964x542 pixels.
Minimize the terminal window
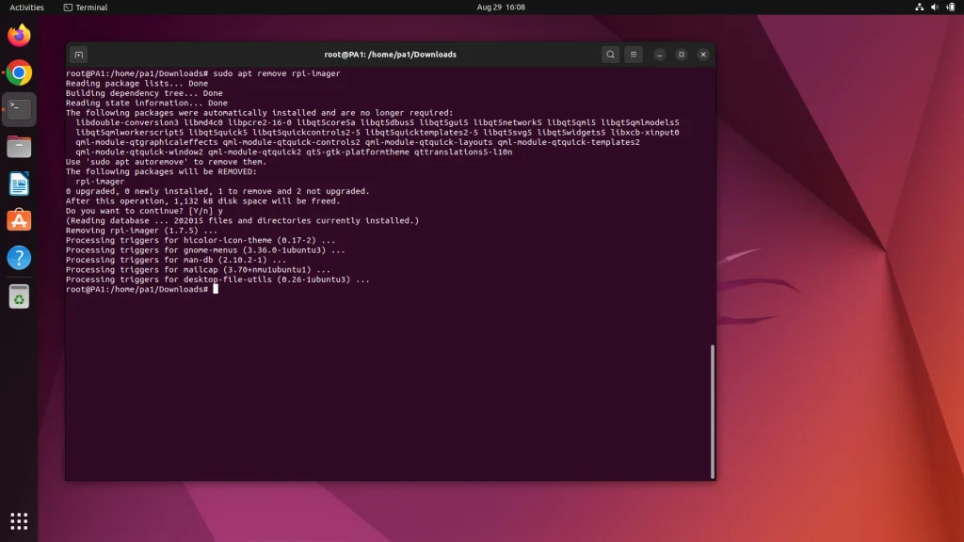point(660,55)
